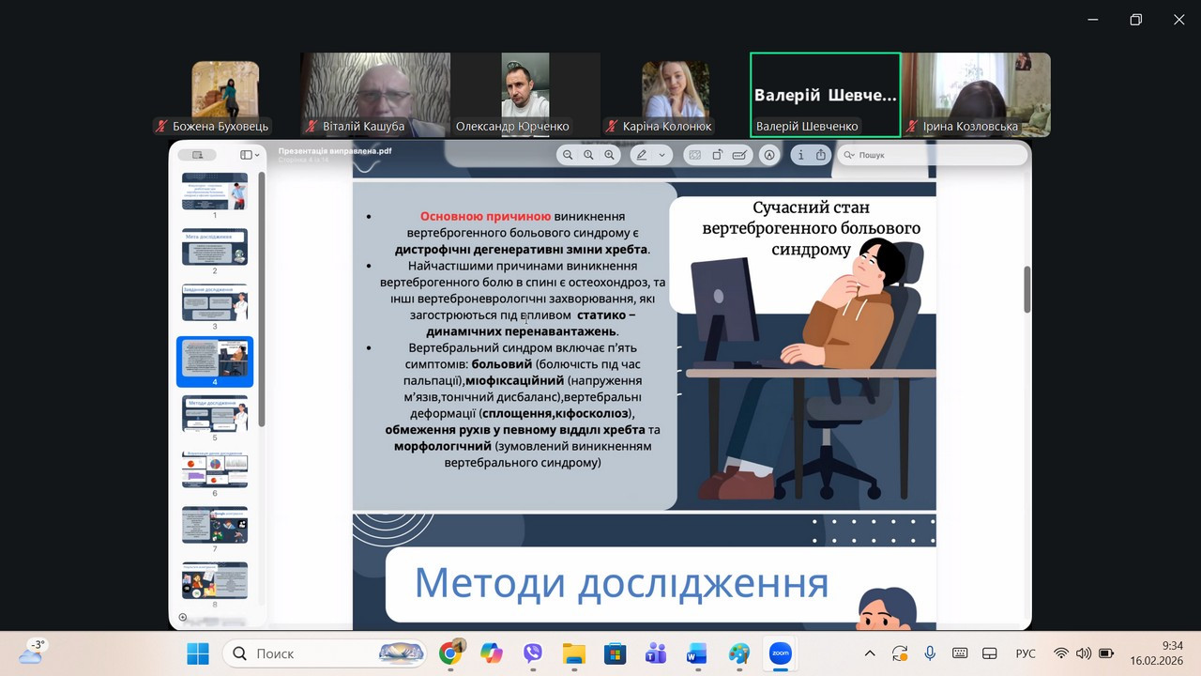
Task: Click the Пошук search field
Action: pos(932,155)
